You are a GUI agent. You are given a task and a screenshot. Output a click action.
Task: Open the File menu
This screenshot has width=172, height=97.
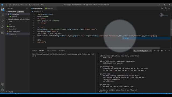click(x=6, y=5)
